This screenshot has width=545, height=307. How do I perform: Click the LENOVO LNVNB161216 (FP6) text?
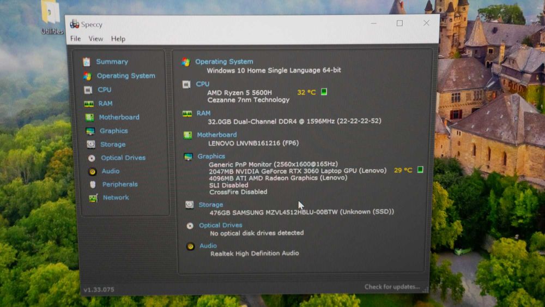[x=253, y=143]
